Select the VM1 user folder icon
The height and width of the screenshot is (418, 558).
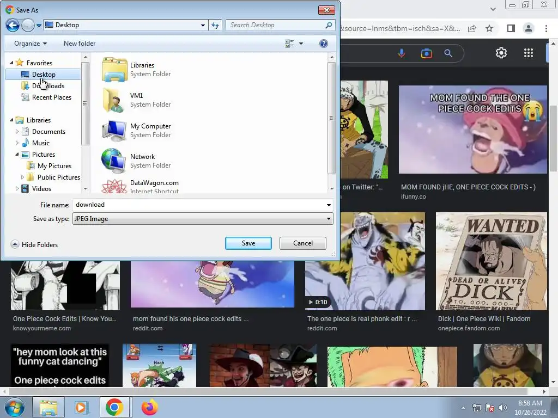[x=114, y=100]
